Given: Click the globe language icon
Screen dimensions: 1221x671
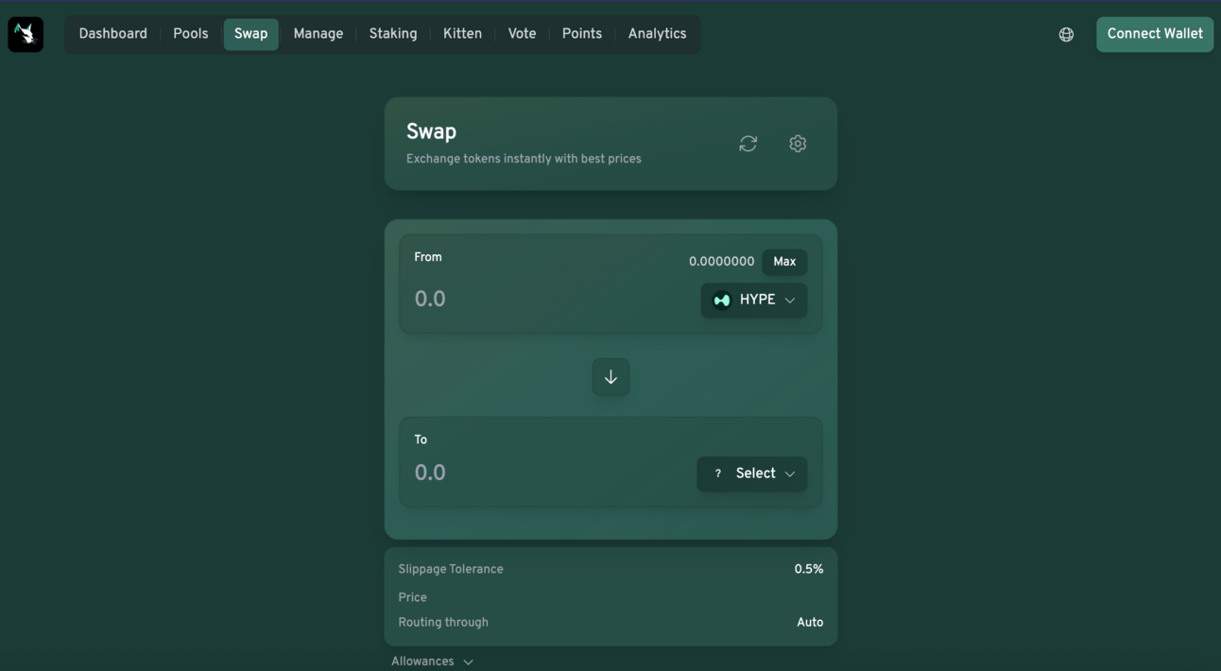Looking at the screenshot, I should pos(1066,34).
